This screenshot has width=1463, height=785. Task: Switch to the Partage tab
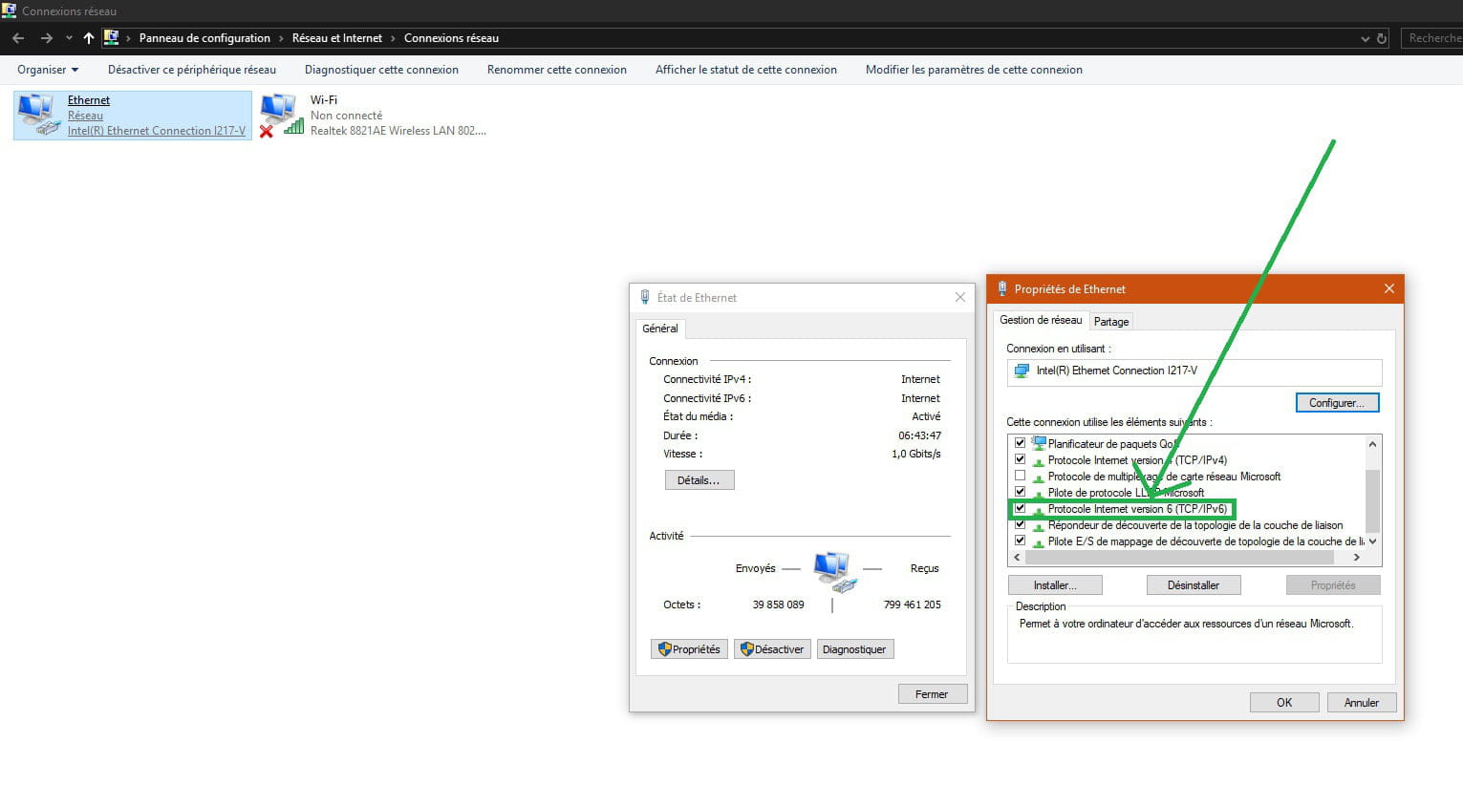click(x=1110, y=322)
